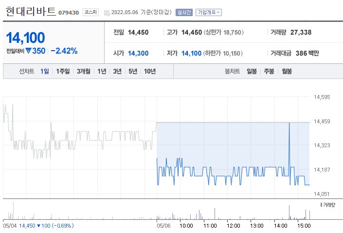Click the 상한가 18,750 text

(224, 33)
